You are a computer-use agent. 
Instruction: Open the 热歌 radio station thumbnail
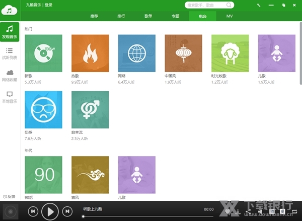coord(90,53)
